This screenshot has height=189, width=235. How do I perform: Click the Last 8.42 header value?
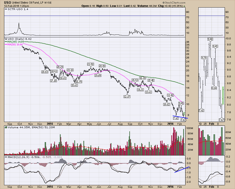130,6
